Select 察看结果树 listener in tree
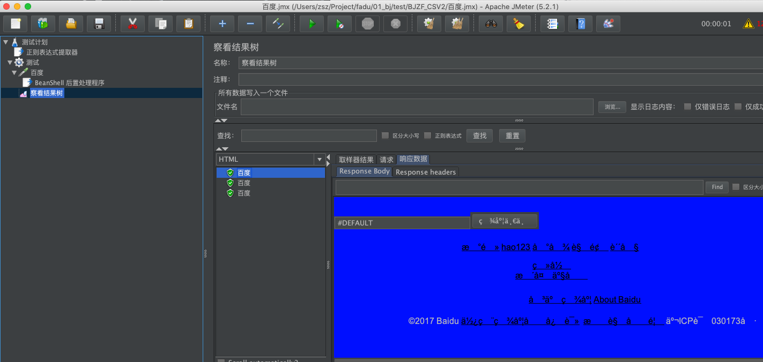 point(47,93)
